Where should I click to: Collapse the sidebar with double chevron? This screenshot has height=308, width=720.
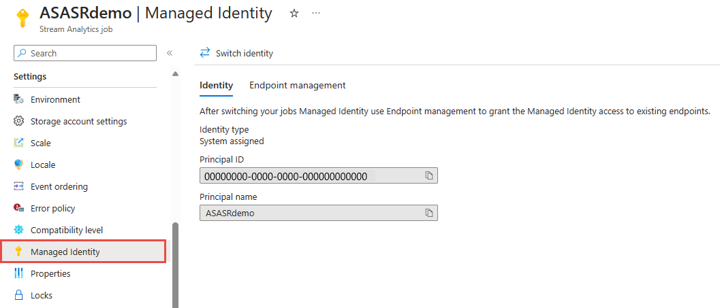coord(170,53)
